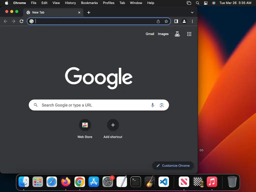Open System Settings from the dock
This screenshot has height=192, width=256.
108,181
